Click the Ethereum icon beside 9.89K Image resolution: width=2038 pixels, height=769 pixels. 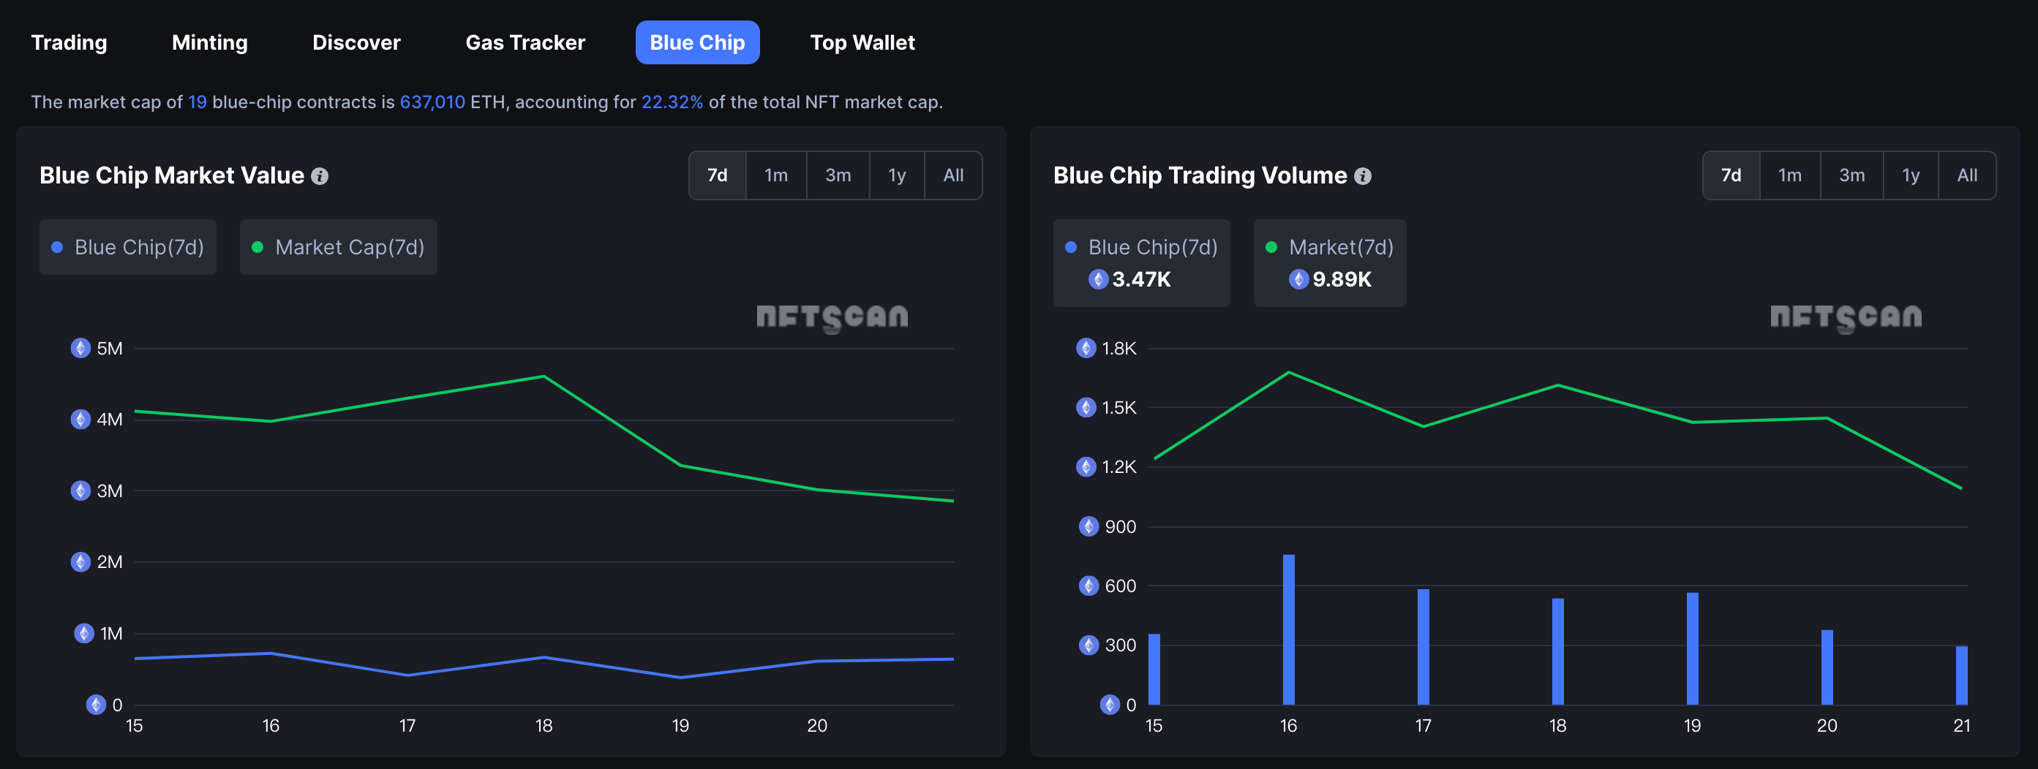click(1298, 279)
